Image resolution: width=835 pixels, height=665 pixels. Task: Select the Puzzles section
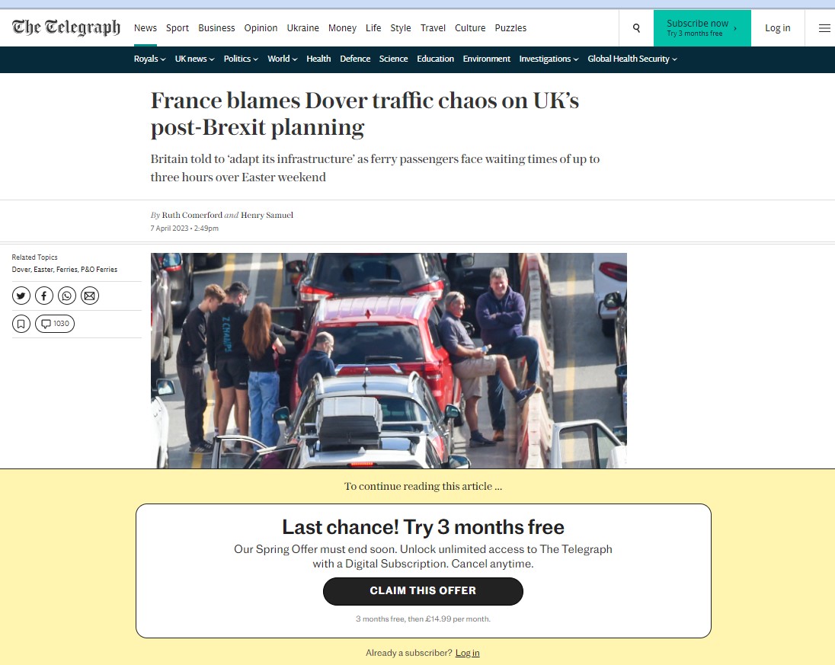510,27
